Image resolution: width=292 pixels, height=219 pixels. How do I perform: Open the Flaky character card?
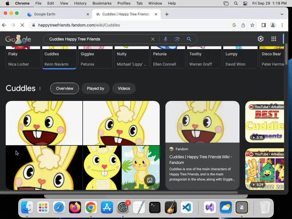(23, 57)
